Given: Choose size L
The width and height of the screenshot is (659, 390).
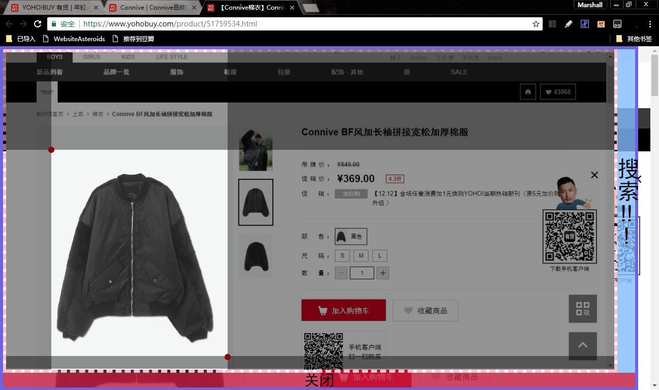Looking at the screenshot, I should click(x=380, y=255).
